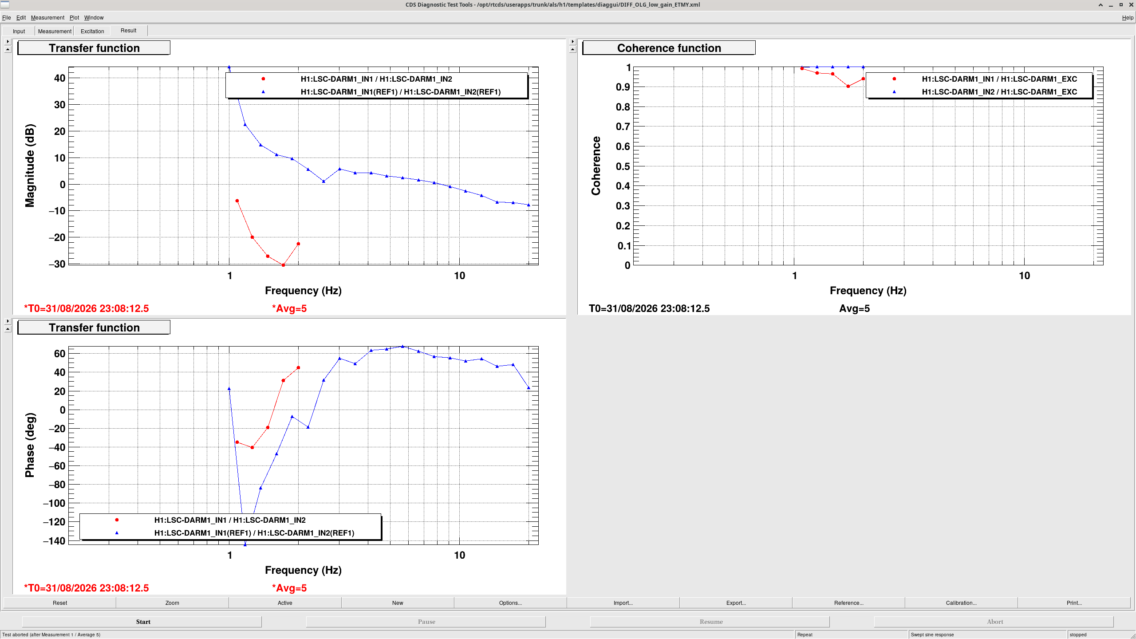Click the Zoom button
Image resolution: width=1136 pixels, height=639 pixels.
click(172, 603)
